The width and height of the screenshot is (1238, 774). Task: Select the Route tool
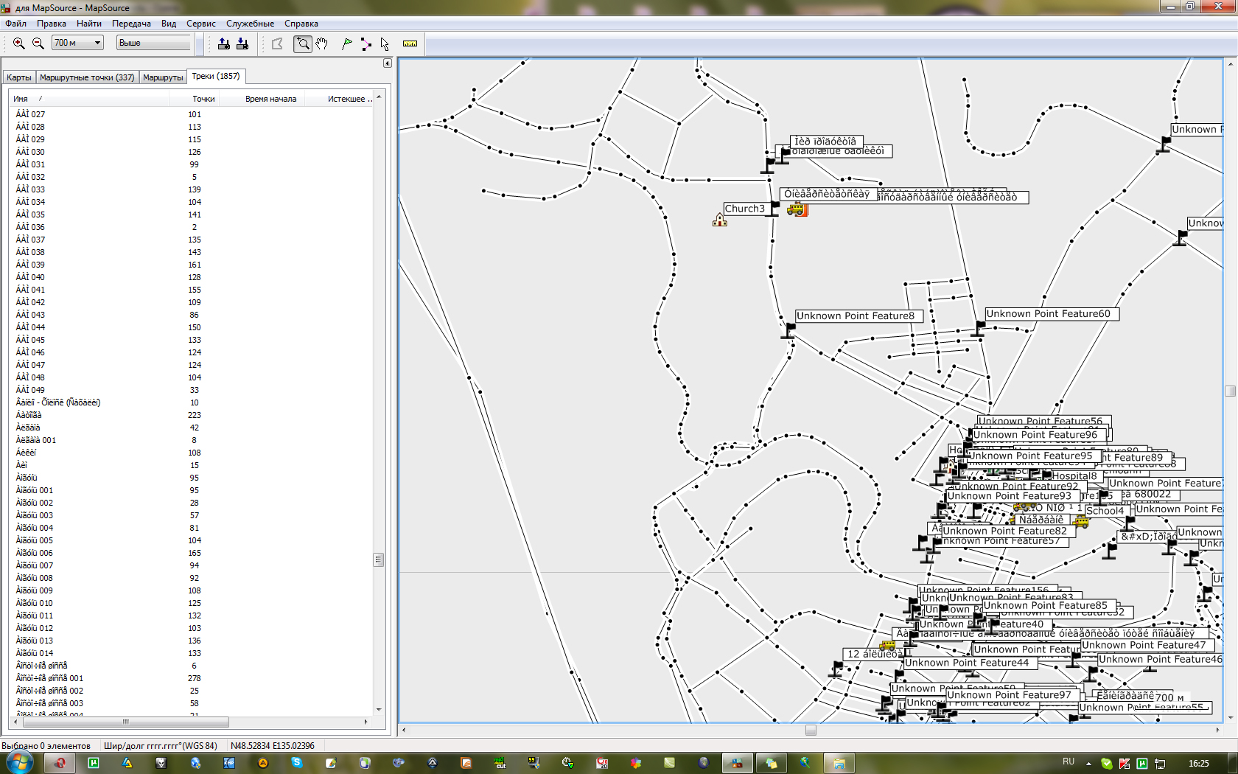[x=366, y=43]
